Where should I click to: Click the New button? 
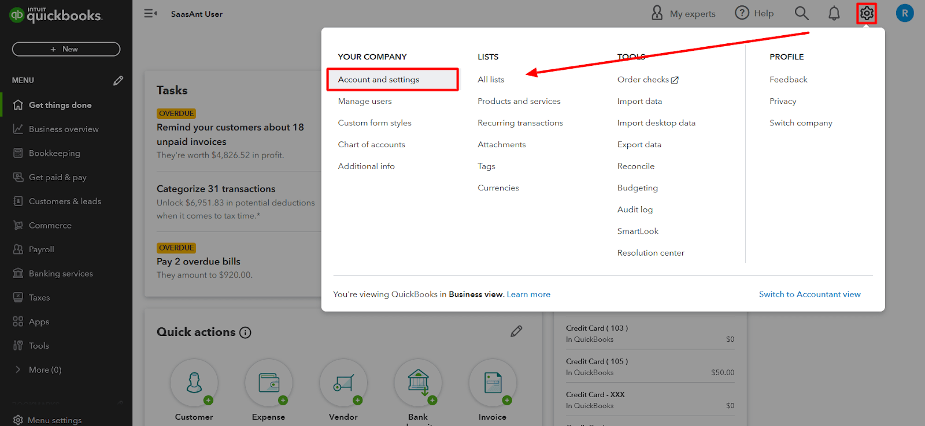[x=66, y=49]
